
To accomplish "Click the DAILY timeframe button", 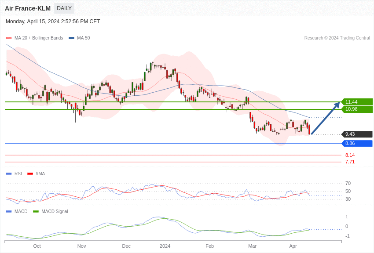I will (x=64, y=8).
